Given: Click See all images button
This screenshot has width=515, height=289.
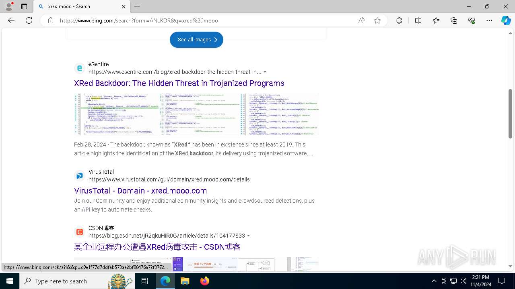Looking at the screenshot, I should pyautogui.click(x=196, y=40).
